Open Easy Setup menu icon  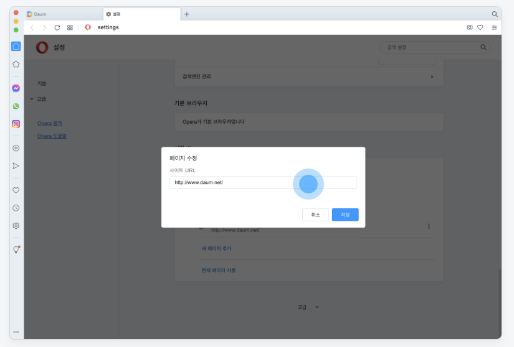[494, 27]
